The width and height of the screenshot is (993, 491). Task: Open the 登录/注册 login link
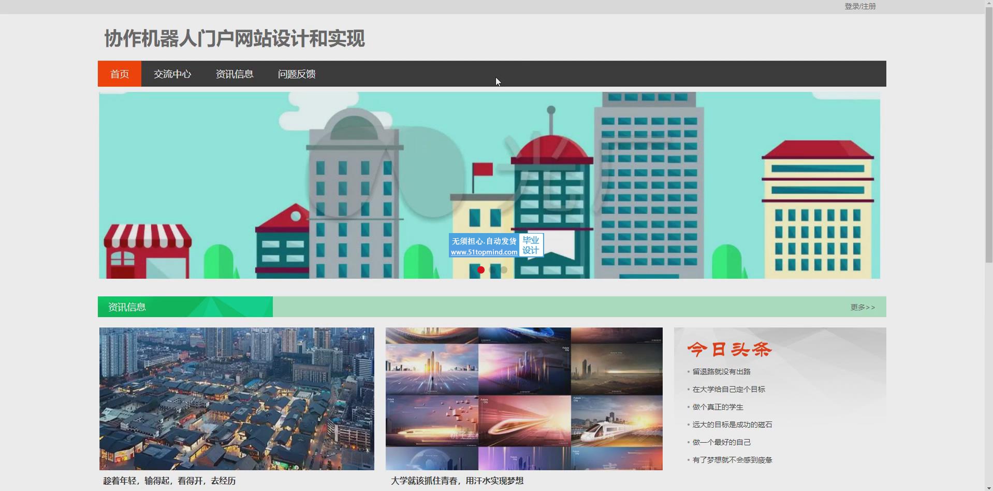860,6
